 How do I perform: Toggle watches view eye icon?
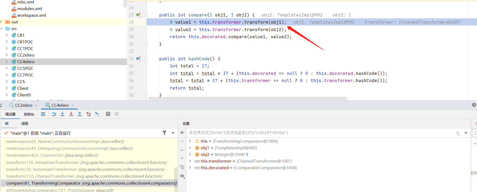182,176
